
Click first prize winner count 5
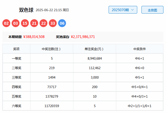[52, 58]
